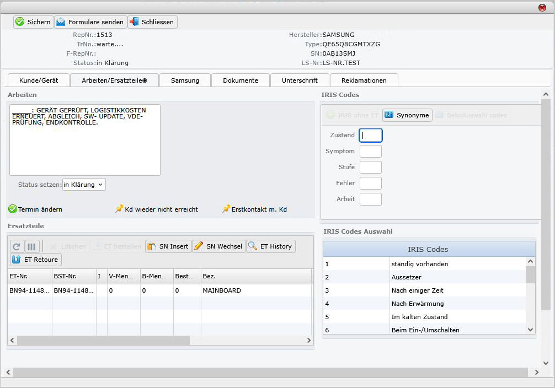Open the Status setzen dropdown
Image resolution: width=555 pixels, height=388 pixels.
84,185
